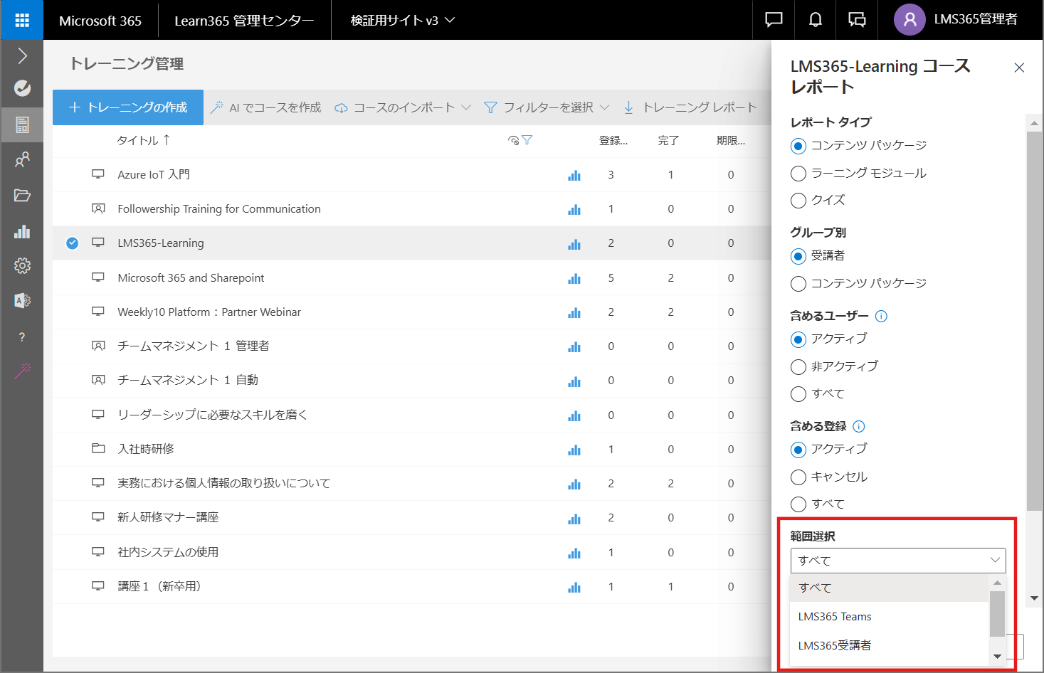Open report chart for 社内システムの使用 row
Image resolution: width=1044 pixels, height=673 pixels.
[x=574, y=553]
